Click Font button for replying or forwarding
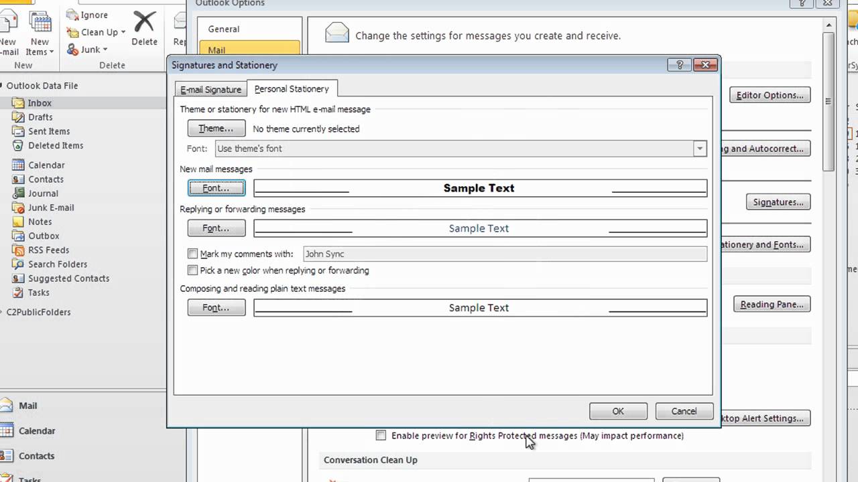This screenshot has width=858, height=482. pyautogui.click(x=216, y=228)
